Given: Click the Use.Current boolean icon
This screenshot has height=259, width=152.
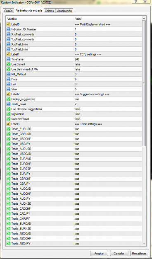Looking at the screenshot, I should 8,64.
